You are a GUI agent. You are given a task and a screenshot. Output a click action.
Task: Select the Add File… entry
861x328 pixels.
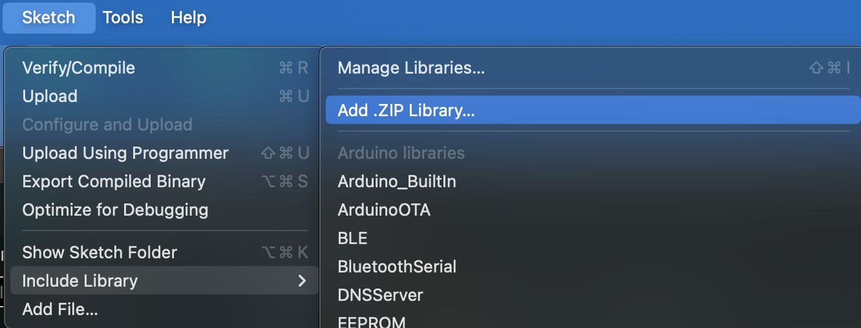[60, 309]
